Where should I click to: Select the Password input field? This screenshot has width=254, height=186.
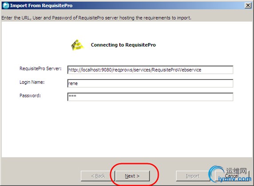coord(150,97)
